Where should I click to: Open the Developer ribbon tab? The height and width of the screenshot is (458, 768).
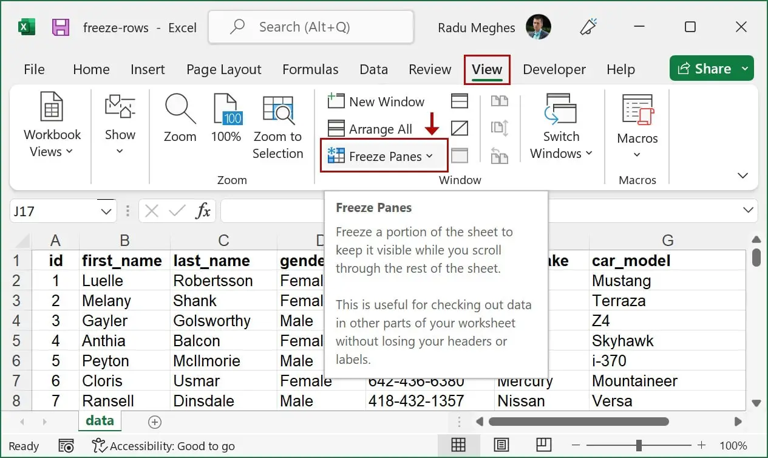click(x=554, y=69)
